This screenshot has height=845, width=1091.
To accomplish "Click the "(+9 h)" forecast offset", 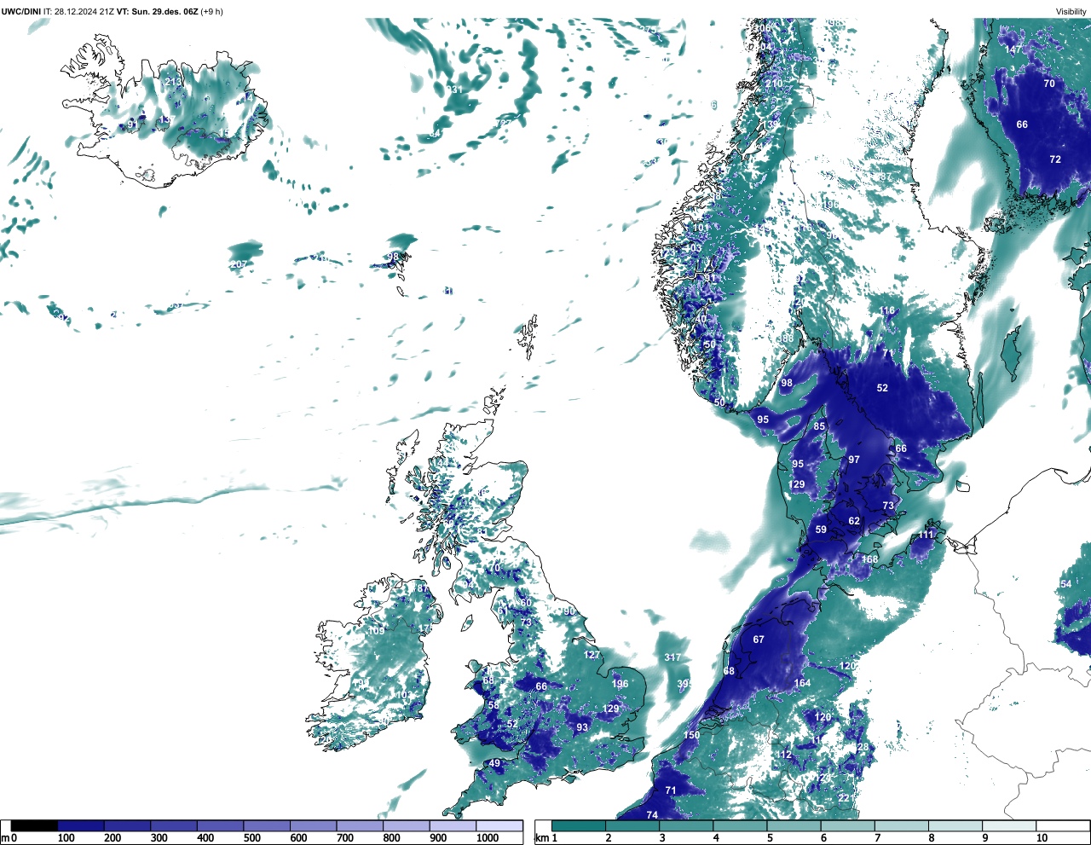I will tap(212, 11).
